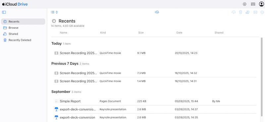This screenshot has height=122, width=265.
Task: Select the Screen Recording name dated 20/10/2025, 14:23
Action: (79, 53)
